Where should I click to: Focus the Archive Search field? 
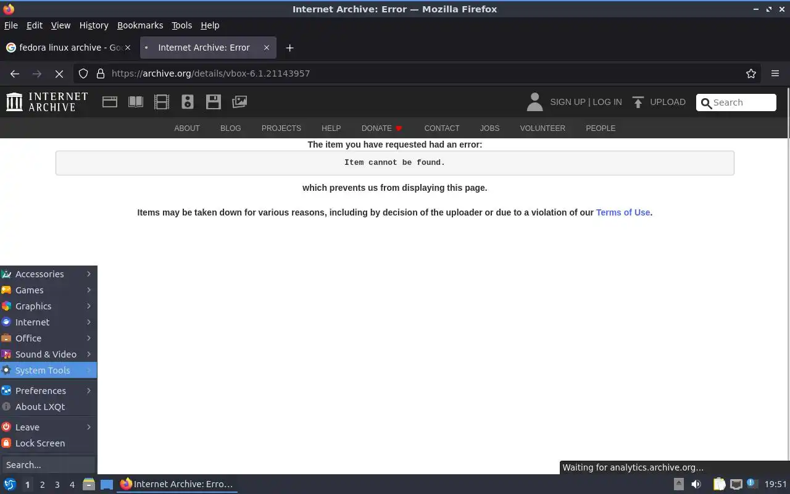coord(736,103)
